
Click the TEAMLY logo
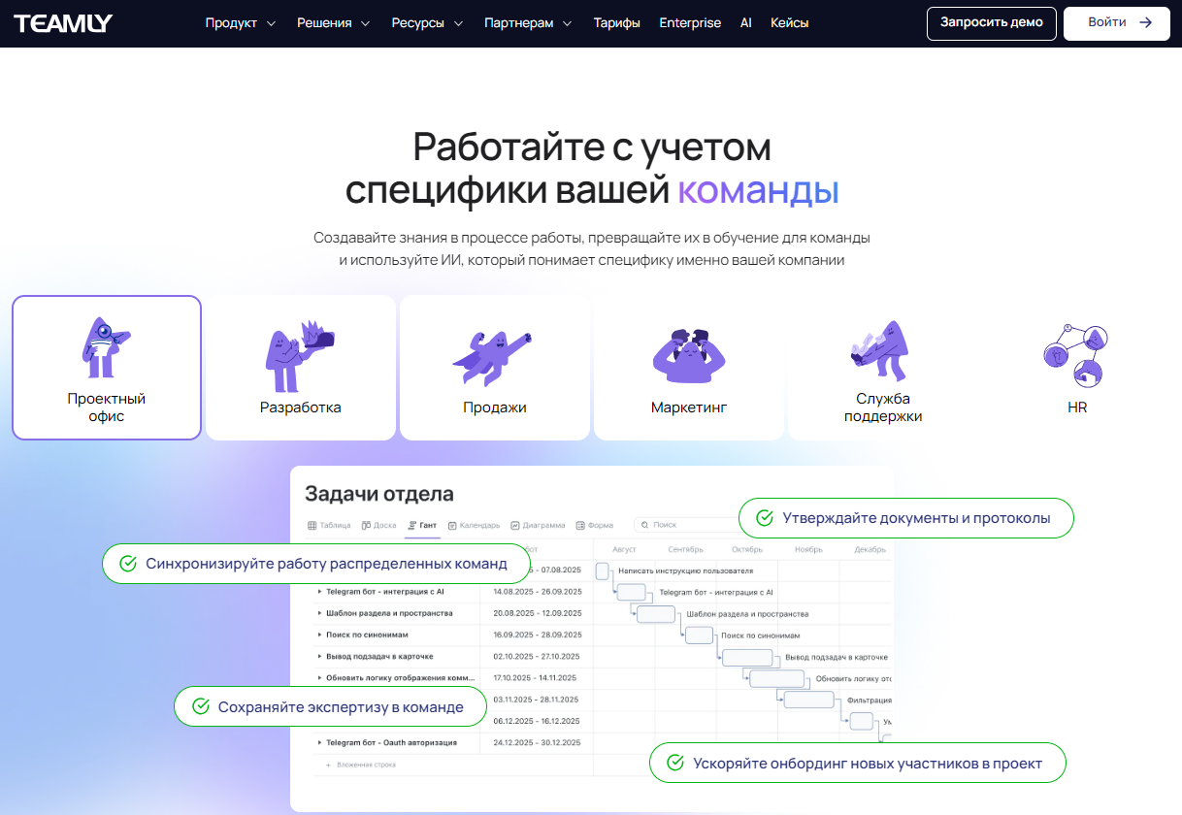coord(62,22)
